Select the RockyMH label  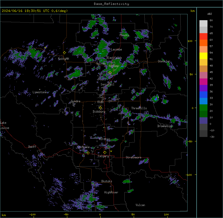[x=63, y=59]
